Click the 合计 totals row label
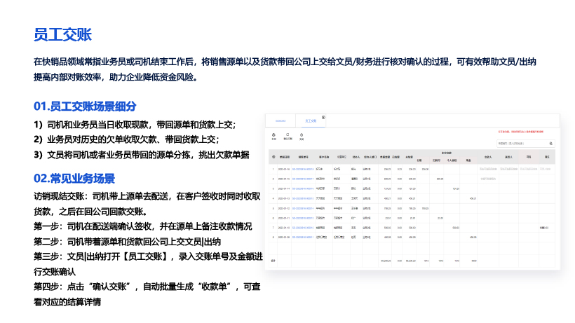This screenshot has height=323, width=575. point(273,261)
